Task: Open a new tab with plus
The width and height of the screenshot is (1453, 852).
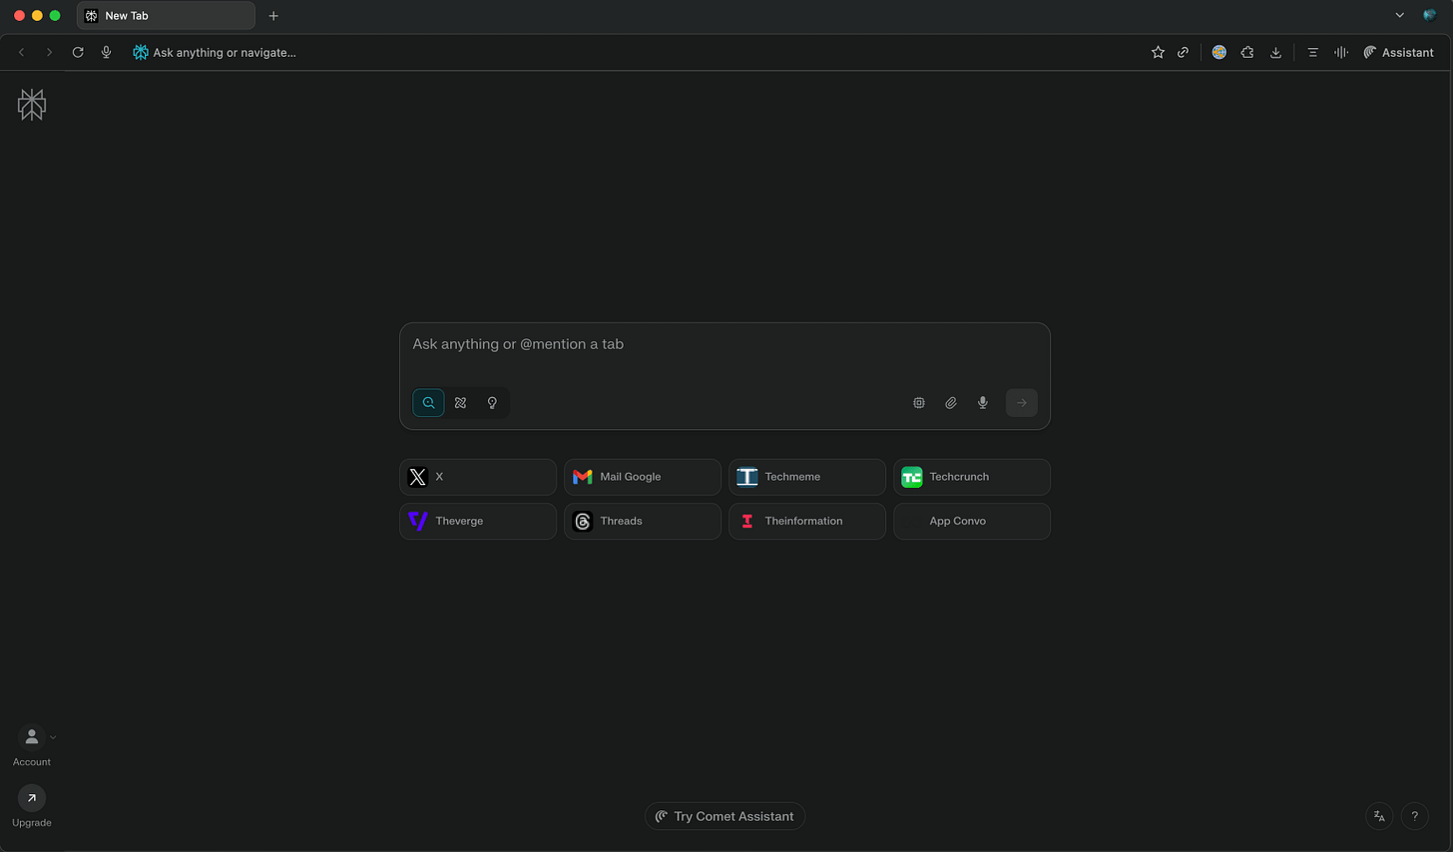Action: [x=273, y=16]
